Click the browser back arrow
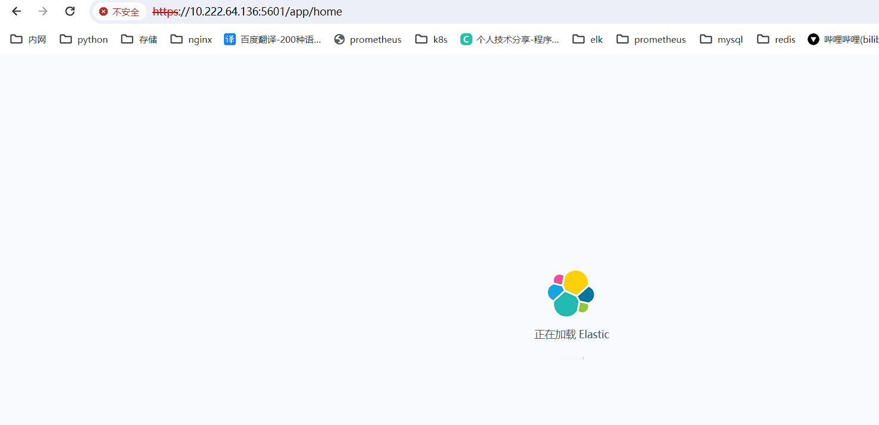The height and width of the screenshot is (425, 879). coord(17,11)
